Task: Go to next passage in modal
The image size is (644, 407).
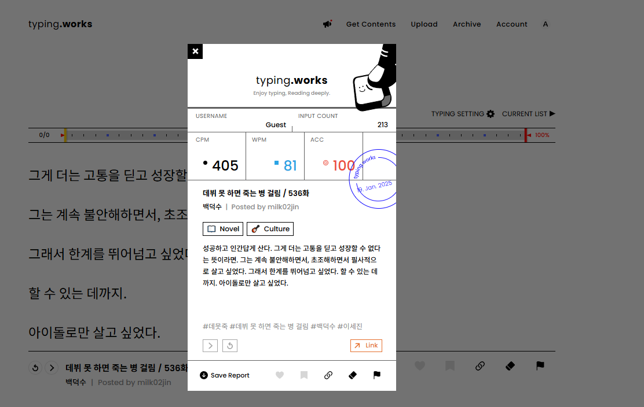Action: pos(210,346)
